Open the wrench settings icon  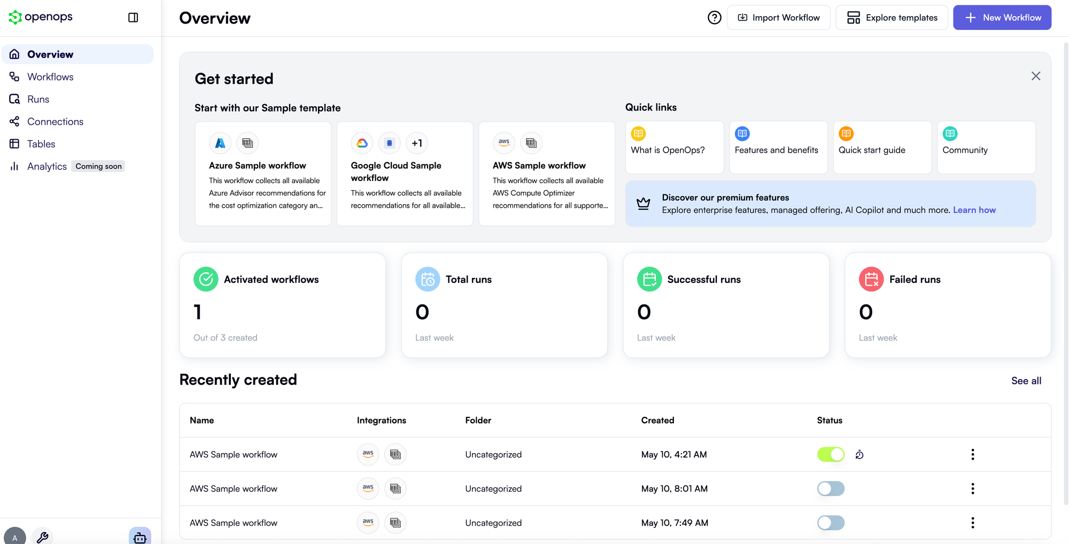(x=43, y=537)
